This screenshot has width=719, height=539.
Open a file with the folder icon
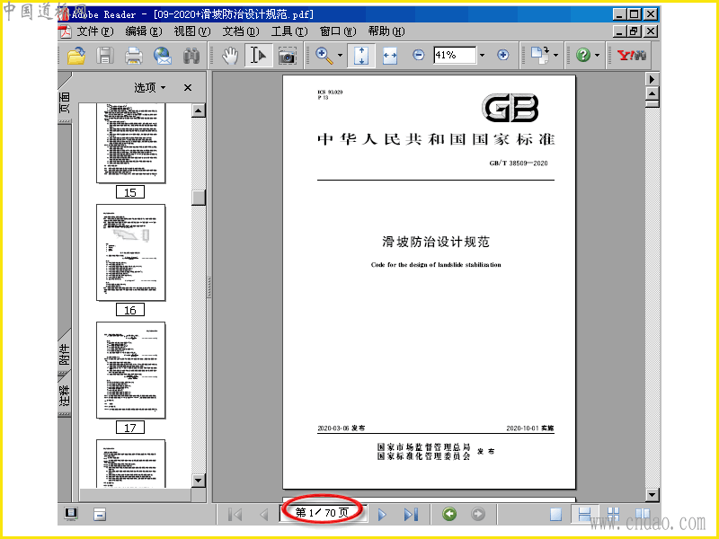click(x=76, y=56)
